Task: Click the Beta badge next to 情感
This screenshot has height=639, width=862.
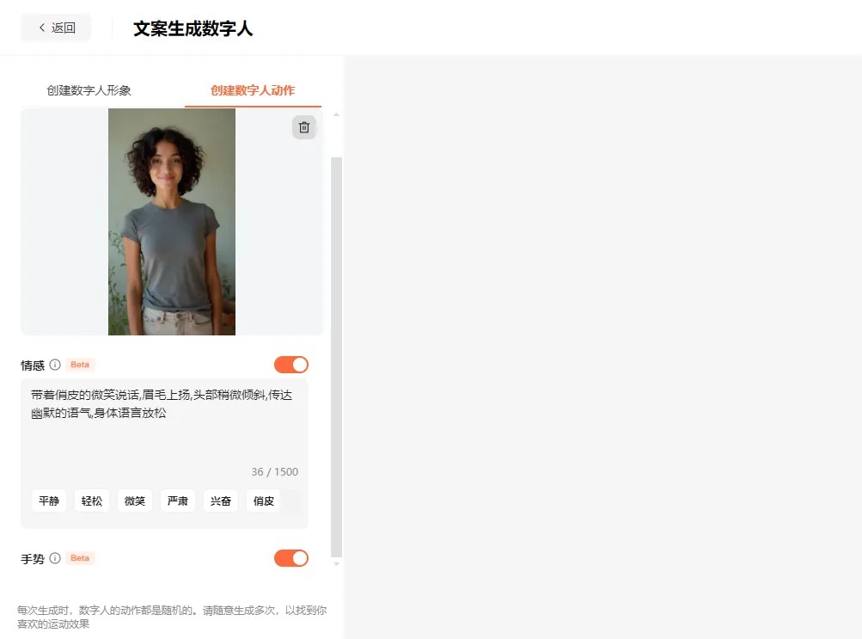Action: pos(80,365)
